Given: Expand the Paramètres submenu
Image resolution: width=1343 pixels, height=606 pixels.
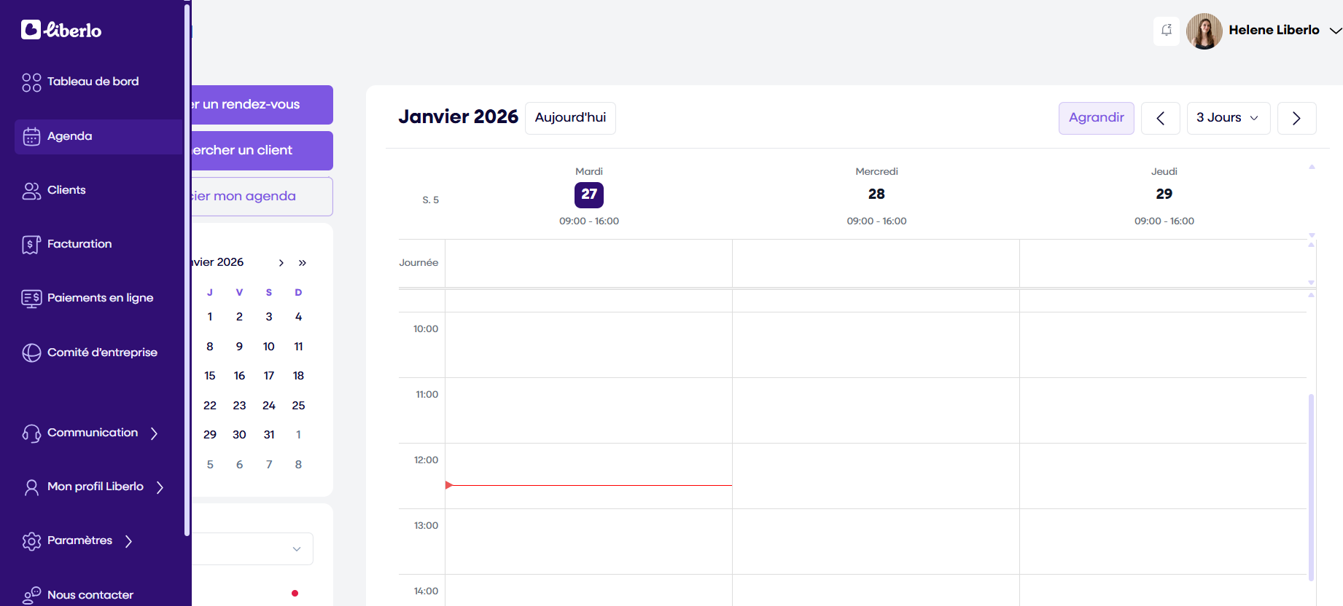Looking at the screenshot, I should [128, 541].
